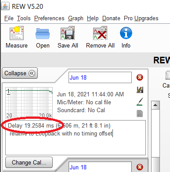Remove the first Jun 18 measurement

pyautogui.click(x=140, y=77)
